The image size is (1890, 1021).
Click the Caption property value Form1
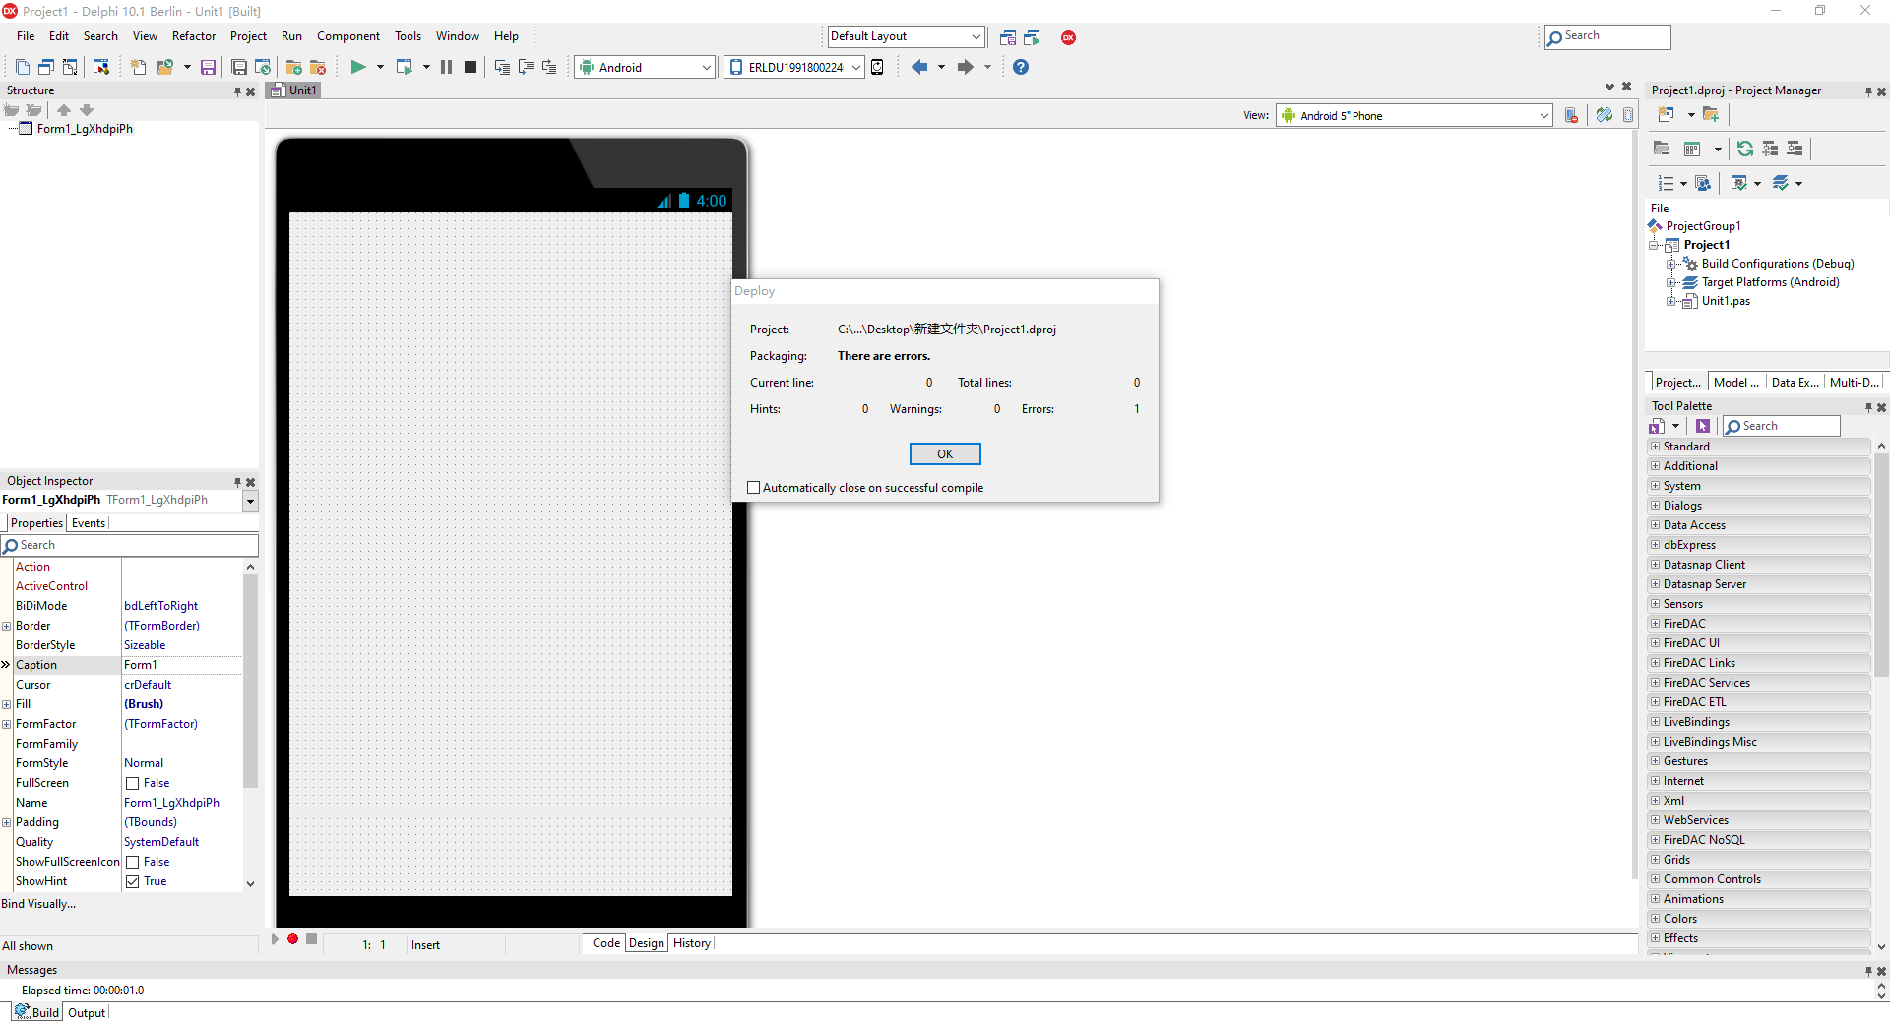[x=181, y=665]
